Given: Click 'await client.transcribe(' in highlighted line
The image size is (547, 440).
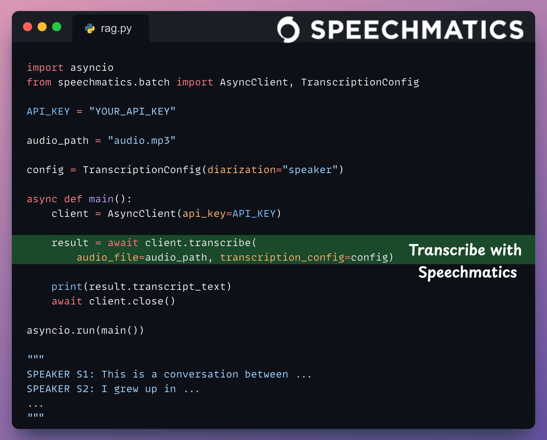Looking at the screenshot, I should 182,242.
